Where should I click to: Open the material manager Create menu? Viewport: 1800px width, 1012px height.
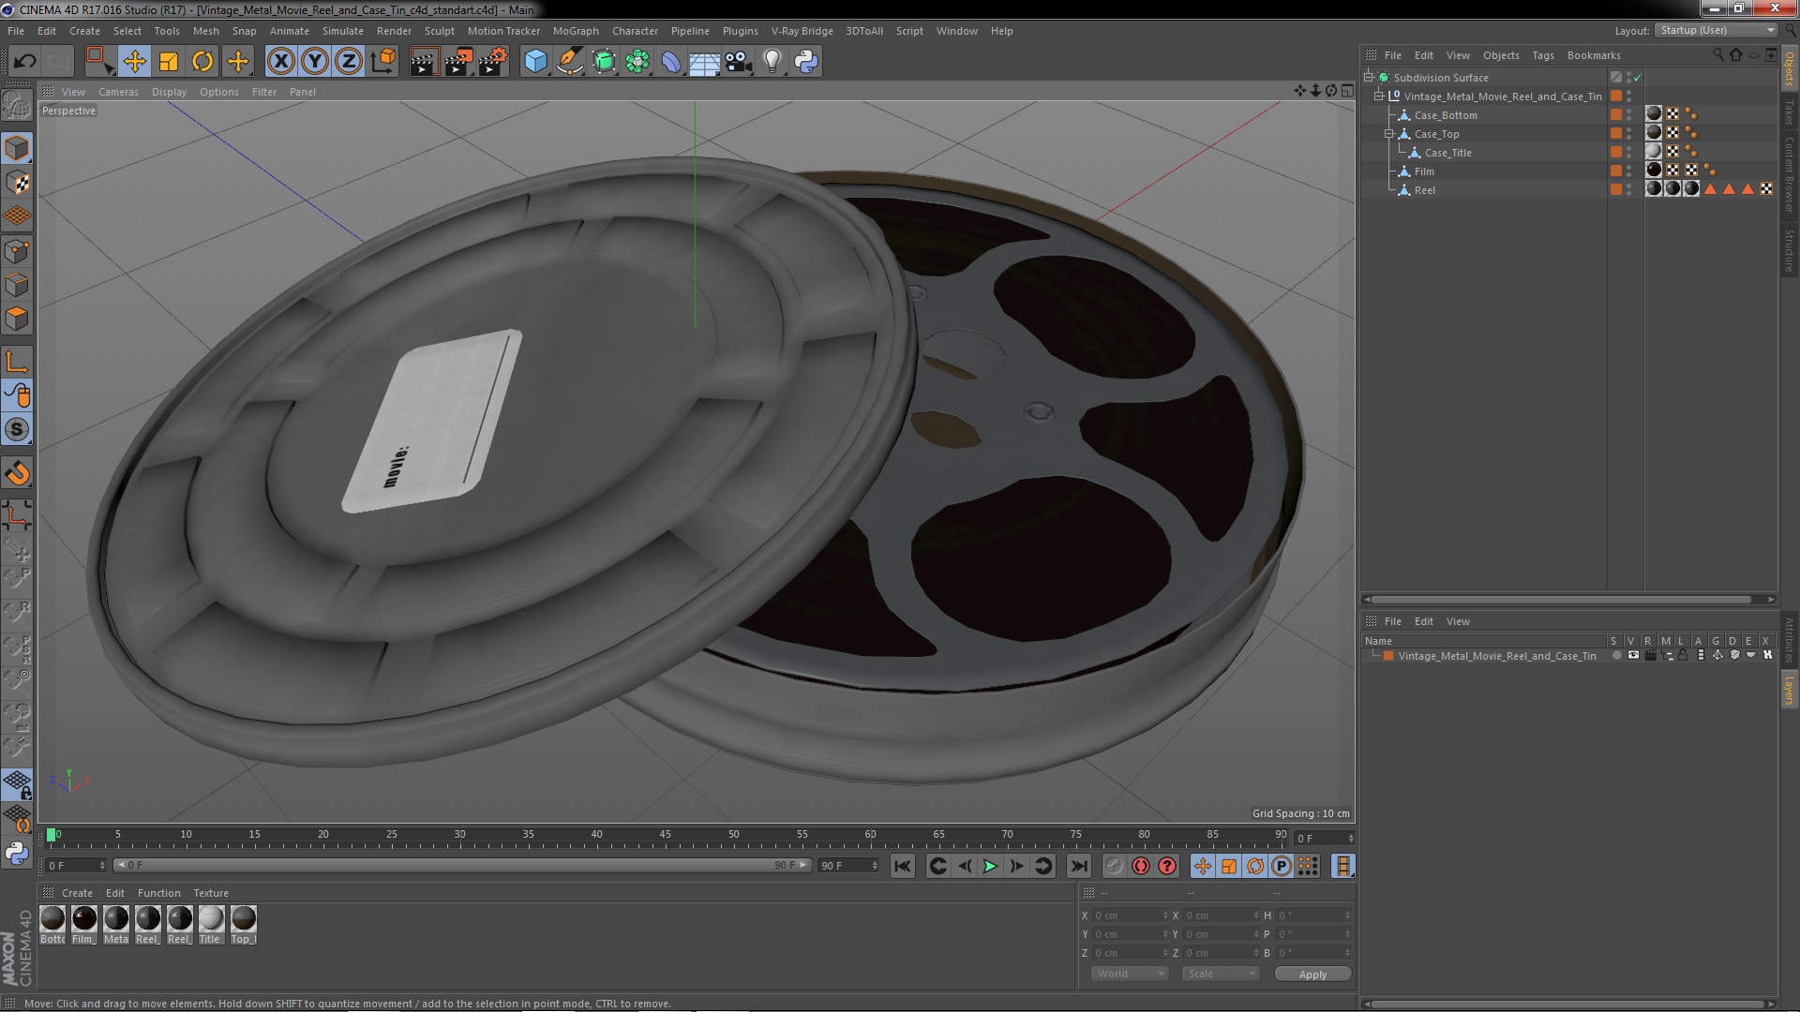tap(77, 893)
